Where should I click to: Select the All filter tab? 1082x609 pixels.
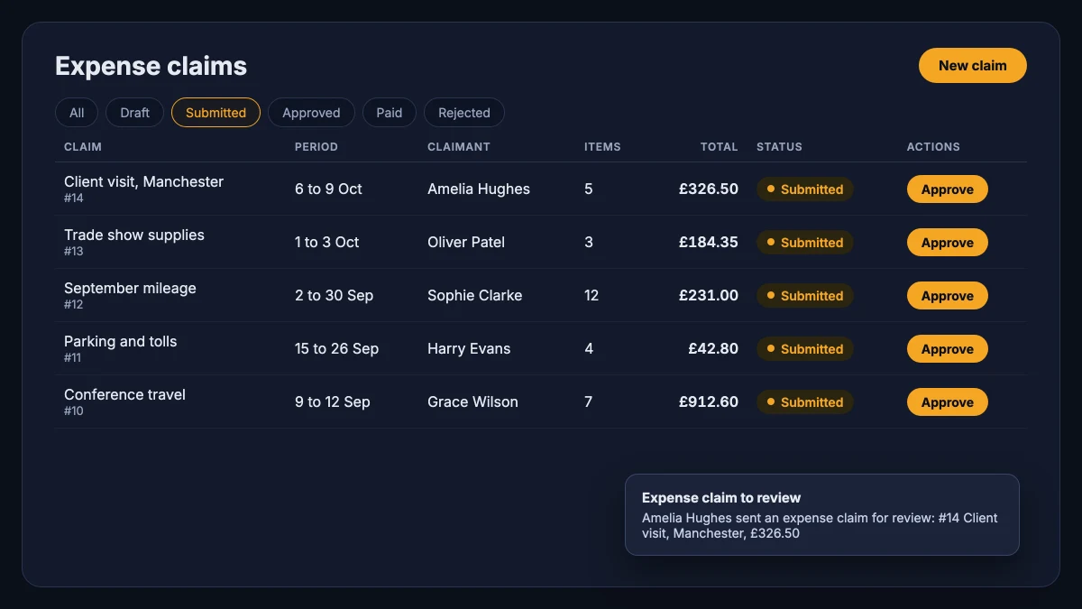(x=77, y=113)
